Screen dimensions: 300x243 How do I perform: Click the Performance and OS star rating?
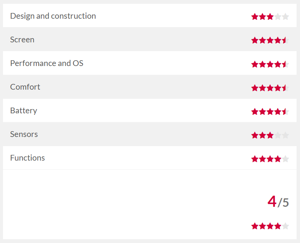(270, 64)
